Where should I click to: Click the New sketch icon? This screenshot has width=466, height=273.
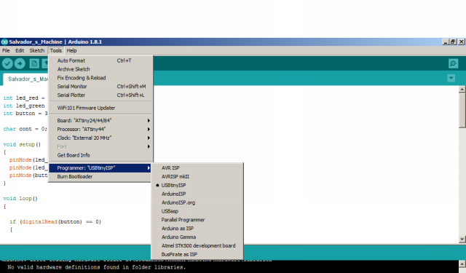pyautogui.click(x=34, y=63)
